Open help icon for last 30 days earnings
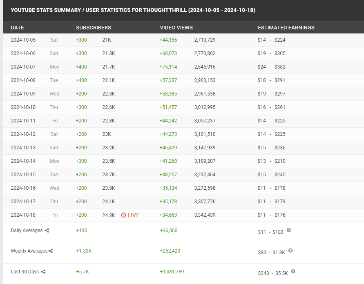 (293, 271)
